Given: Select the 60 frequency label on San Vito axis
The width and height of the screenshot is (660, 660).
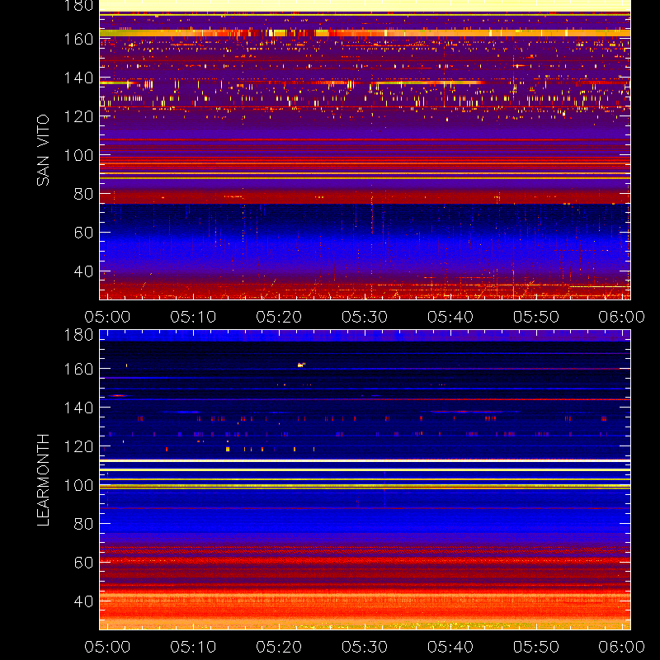Looking at the screenshot, I should pyautogui.click(x=83, y=233).
